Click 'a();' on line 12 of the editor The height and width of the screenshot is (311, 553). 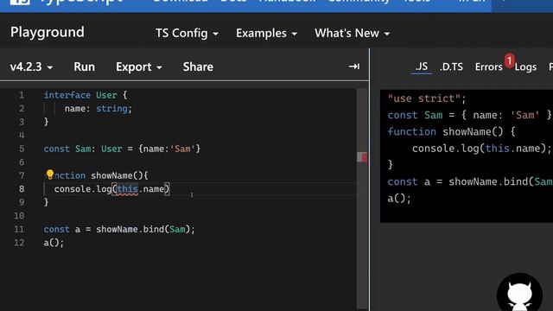pos(54,243)
